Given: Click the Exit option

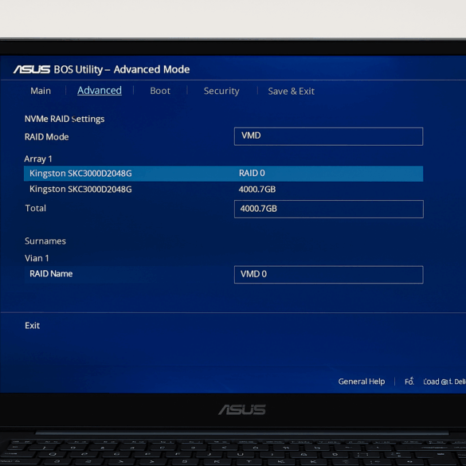Looking at the screenshot, I should pyautogui.click(x=32, y=326).
